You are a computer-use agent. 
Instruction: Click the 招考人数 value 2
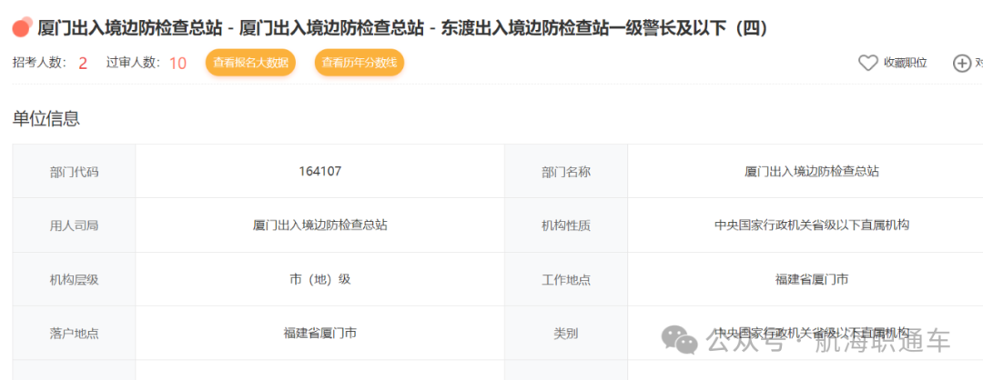(x=83, y=64)
